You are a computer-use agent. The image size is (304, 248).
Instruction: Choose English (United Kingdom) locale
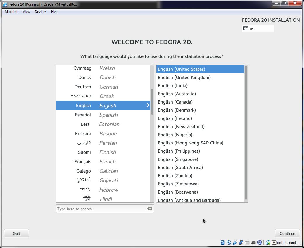pyautogui.click(x=200, y=77)
